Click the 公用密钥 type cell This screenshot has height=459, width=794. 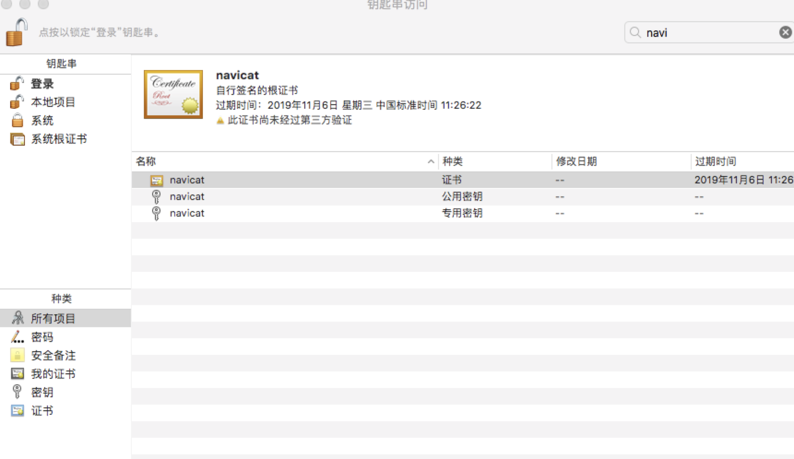click(462, 197)
